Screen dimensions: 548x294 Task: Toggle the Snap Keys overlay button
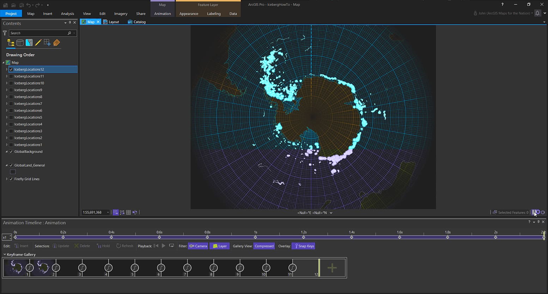304,246
